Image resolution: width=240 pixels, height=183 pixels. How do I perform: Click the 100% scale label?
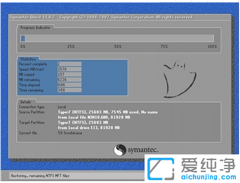tap(212, 47)
